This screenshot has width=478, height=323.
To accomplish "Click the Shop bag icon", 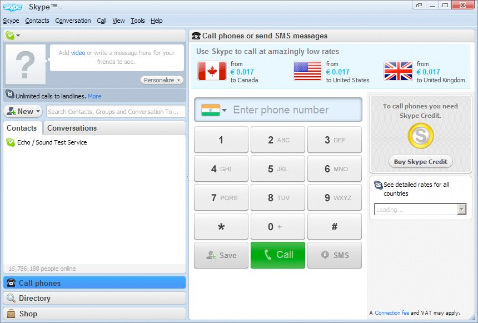I will pyautogui.click(x=11, y=314).
